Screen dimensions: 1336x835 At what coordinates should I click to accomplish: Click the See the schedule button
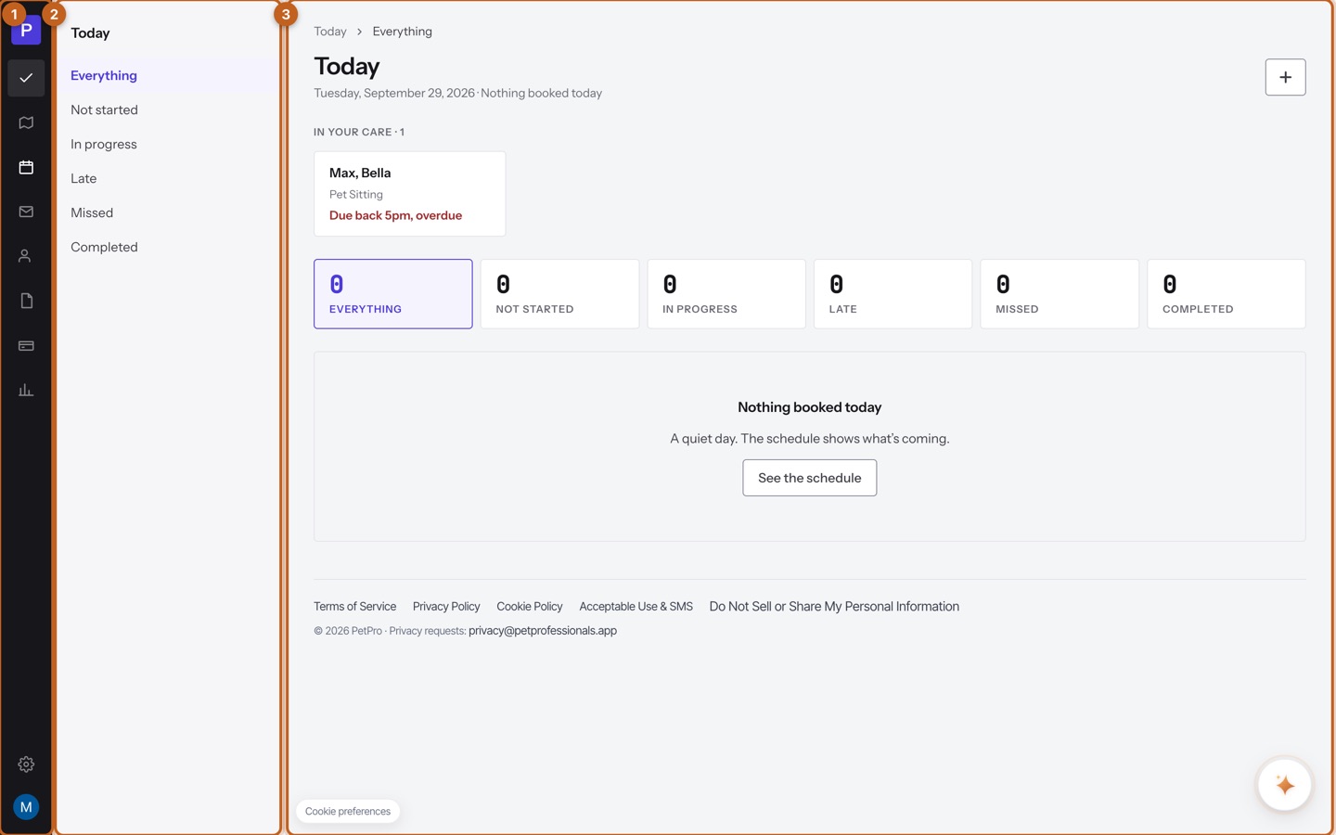pos(810,478)
